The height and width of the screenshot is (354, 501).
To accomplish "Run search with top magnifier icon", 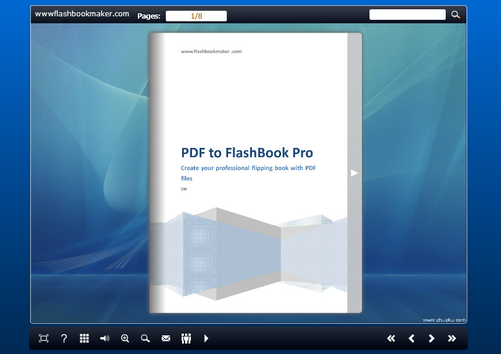I will click(x=456, y=15).
